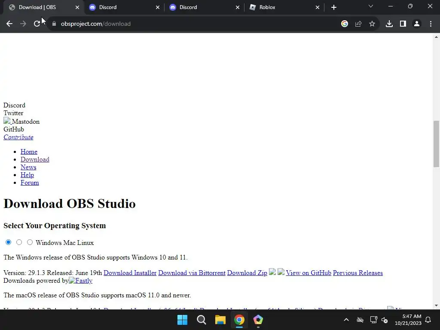This screenshot has height=330, width=440.
Task: Go back using the browser back arrow
Action: pos(9,24)
